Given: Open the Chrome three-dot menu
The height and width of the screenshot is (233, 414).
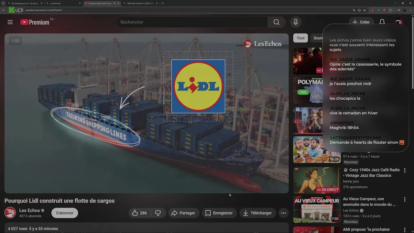Looking at the screenshot, I should tap(410, 10).
